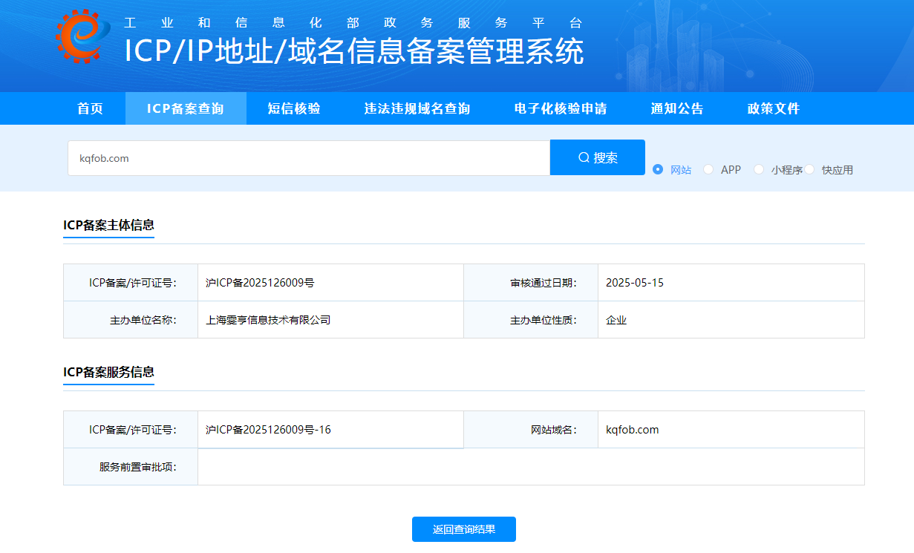Click company name 上海雯亨信息技术有限公司
Image resolution: width=914 pixels, height=553 pixels.
(x=268, y=320)
